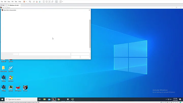Launch the PE-bear desktop shortcut
The image size is (183, 103).
pyautogui.click(x=25, y=88)
